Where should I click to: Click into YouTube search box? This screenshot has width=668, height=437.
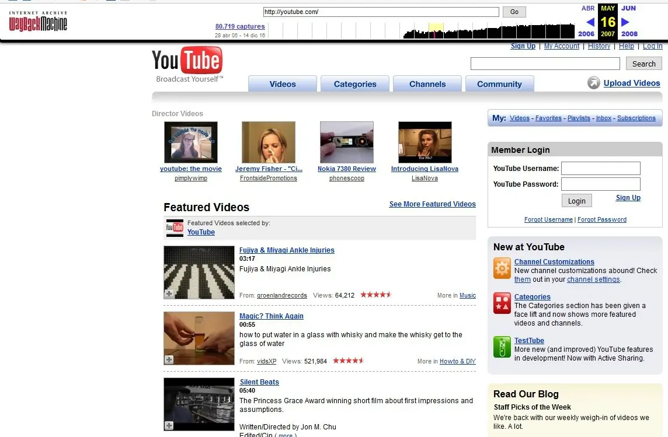click(545, 64)
